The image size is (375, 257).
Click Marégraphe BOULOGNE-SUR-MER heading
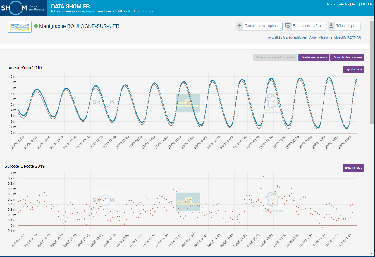tap(79, 26)
